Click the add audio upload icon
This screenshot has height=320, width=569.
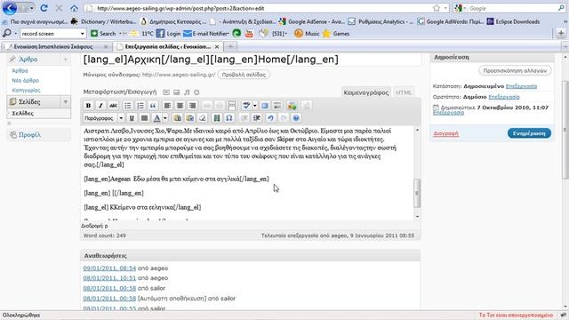click(x=187, y=92)
